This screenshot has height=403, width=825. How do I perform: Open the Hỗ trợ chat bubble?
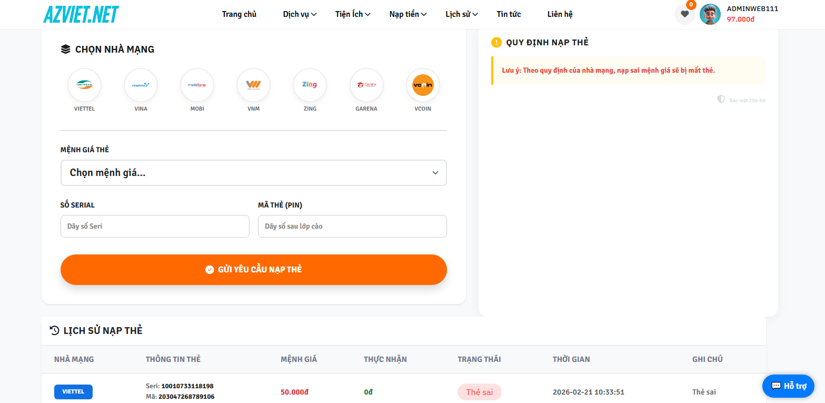coord(788,386)
